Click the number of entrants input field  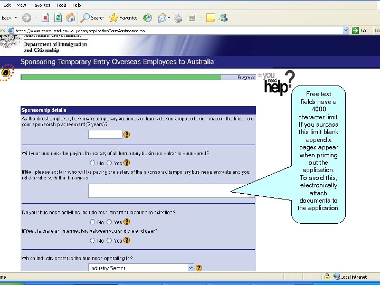click(105, 135)
